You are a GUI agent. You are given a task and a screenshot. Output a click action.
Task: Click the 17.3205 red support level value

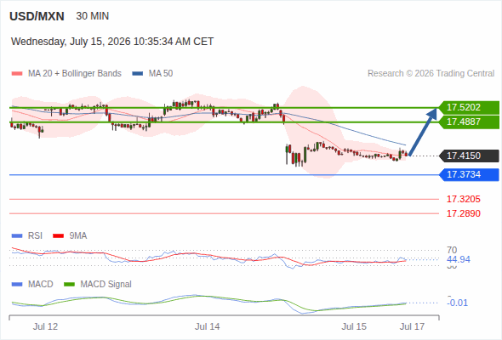click(464, 199)
